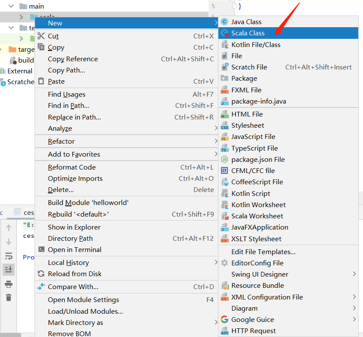Expand the scala folder under main

point(21,17)
